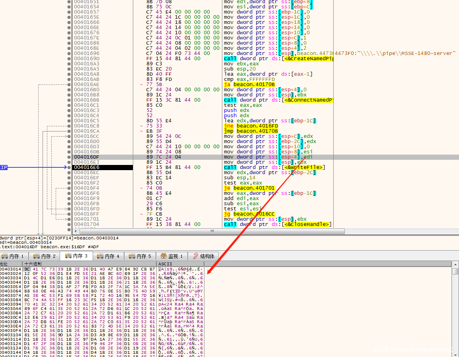Click the EIP marker label
The image size is (459, 357).
pos(4,168)
